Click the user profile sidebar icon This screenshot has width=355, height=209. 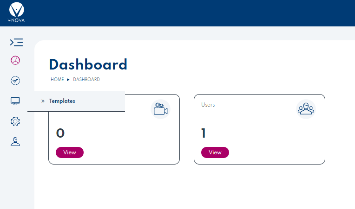point(15,142)
